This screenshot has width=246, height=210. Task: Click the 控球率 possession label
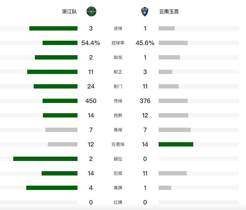click(118, 43)
